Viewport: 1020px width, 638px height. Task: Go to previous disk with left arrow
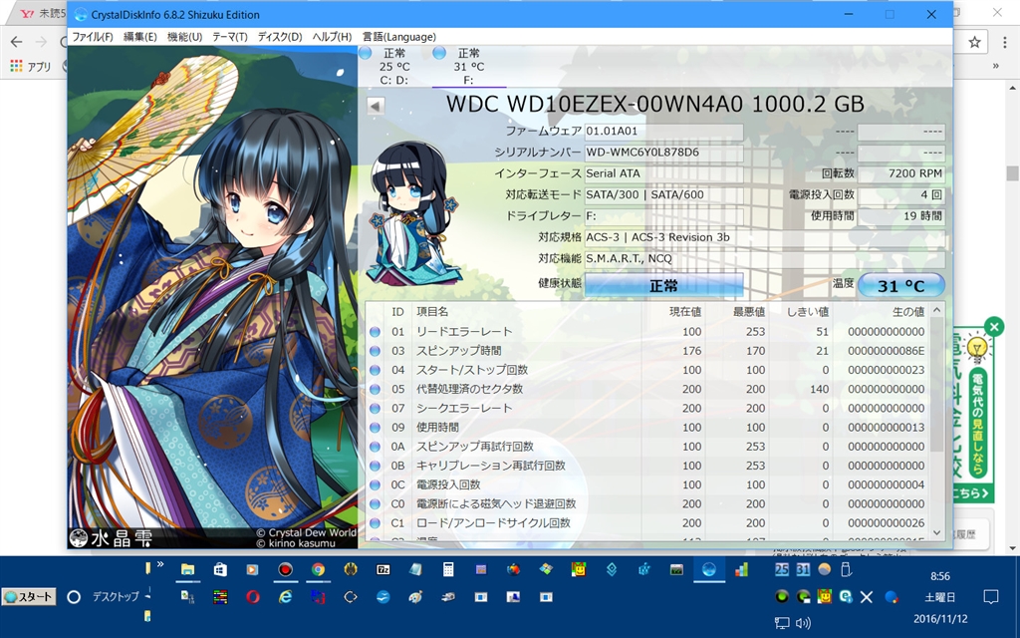pos(376,106)
